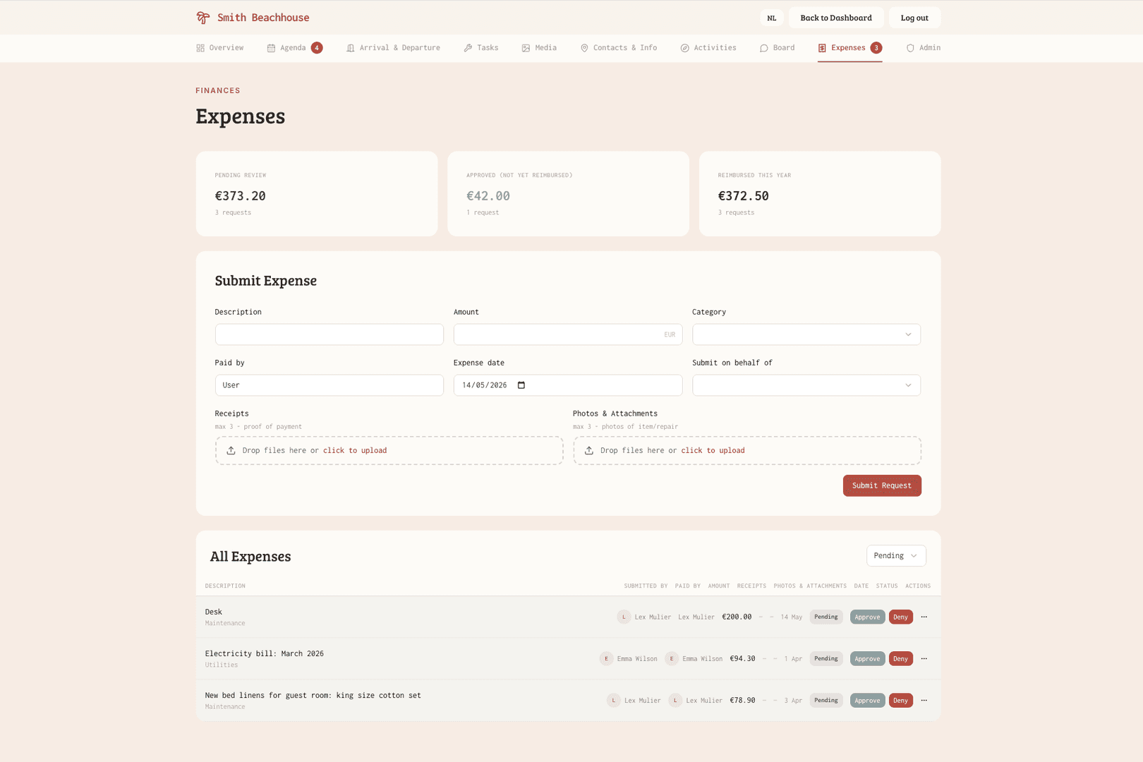Click the upload icon in Photos & Attachments dropzone
The width and height of the screenshot is (1143, 762).
[x=588, y=450]
